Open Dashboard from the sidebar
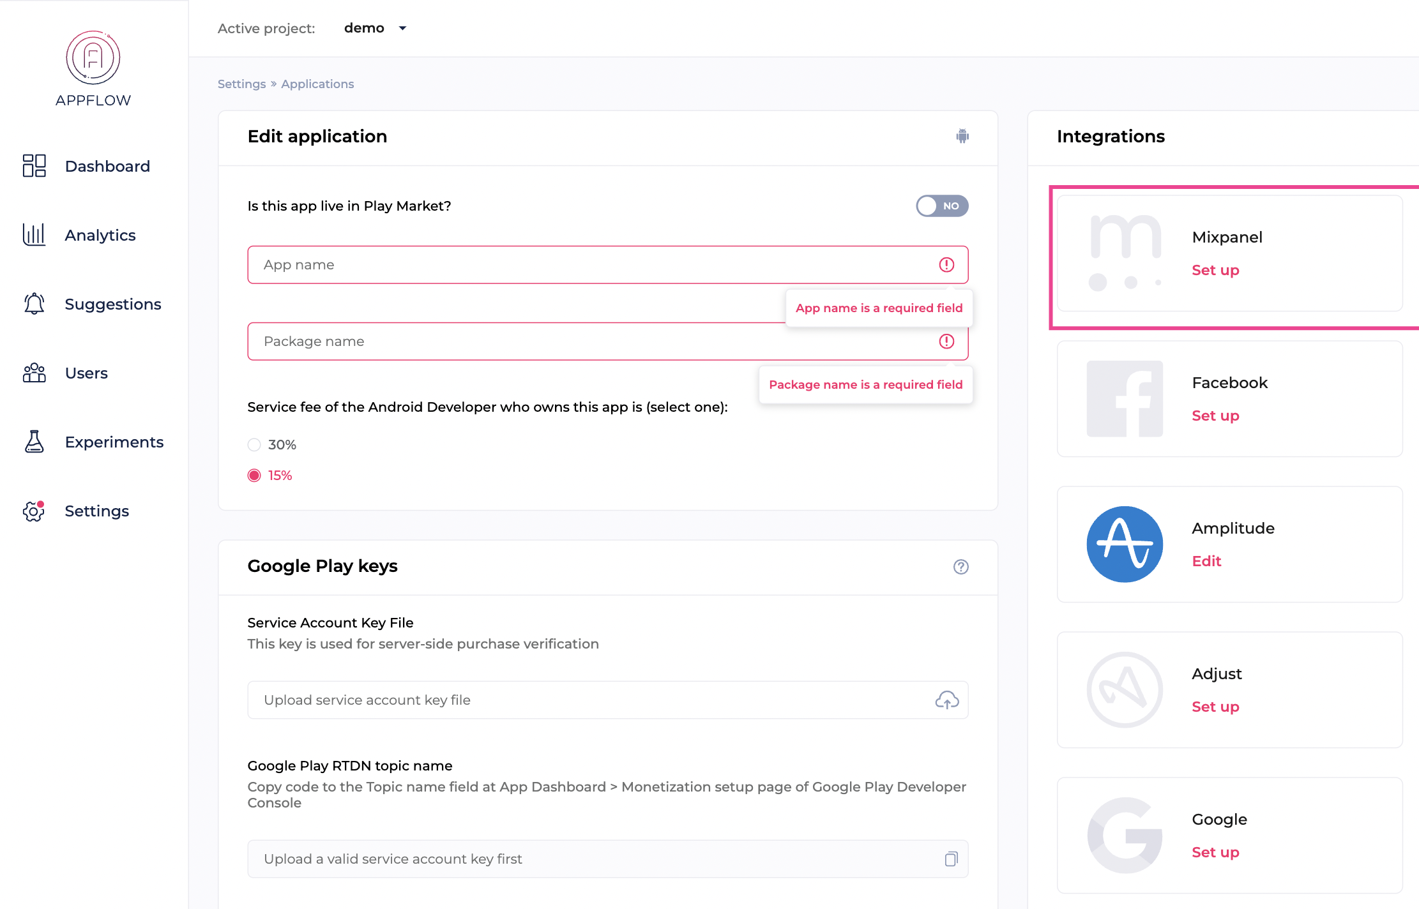 coord(107,166)
